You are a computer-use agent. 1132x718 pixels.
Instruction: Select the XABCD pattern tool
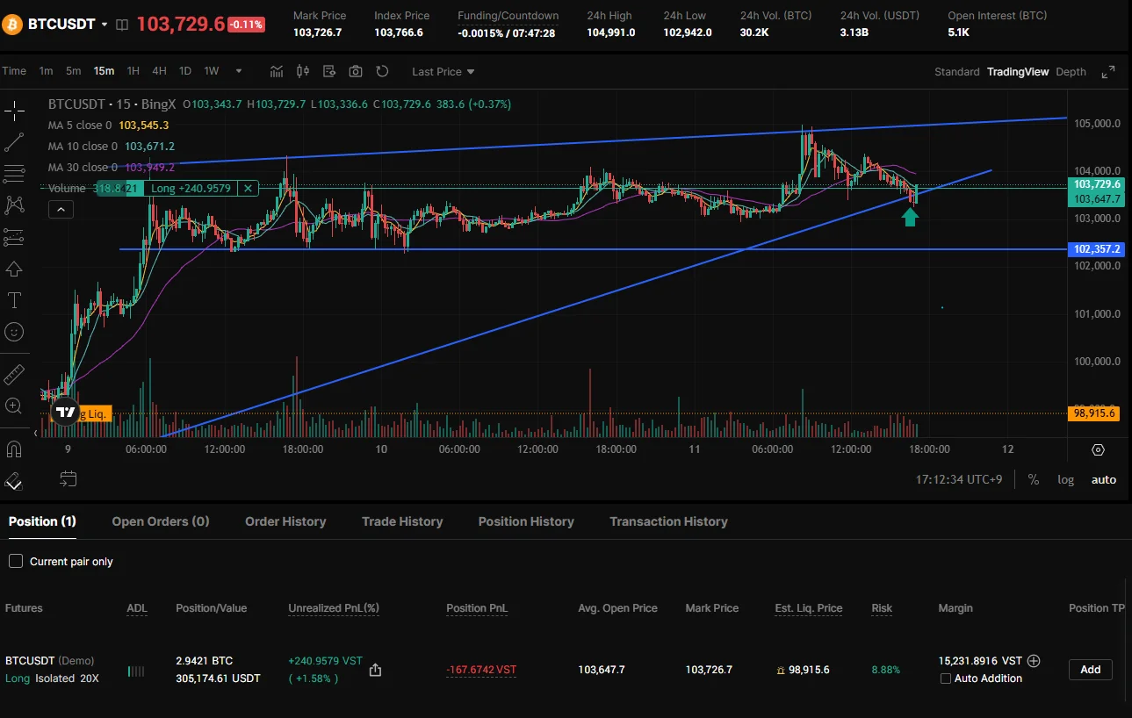coord(14,205)
